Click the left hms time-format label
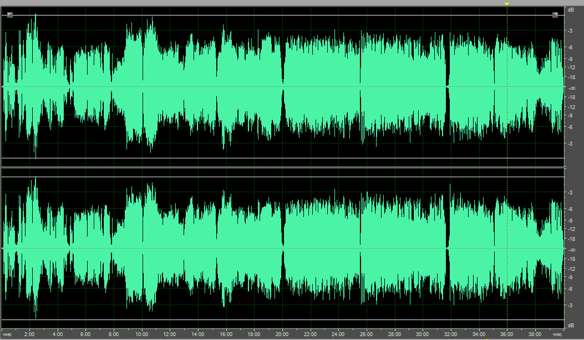Image resolution: width=584 pixels, height=340 pixels. point(8,334)
